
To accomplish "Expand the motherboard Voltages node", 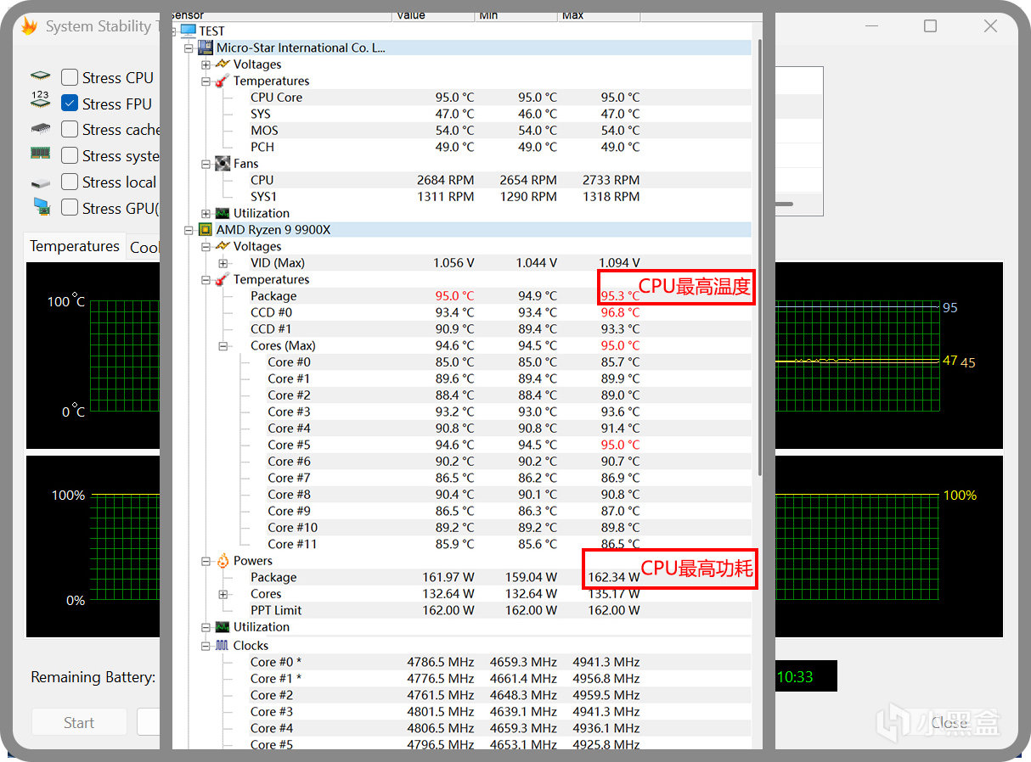I will pos(206,64).
